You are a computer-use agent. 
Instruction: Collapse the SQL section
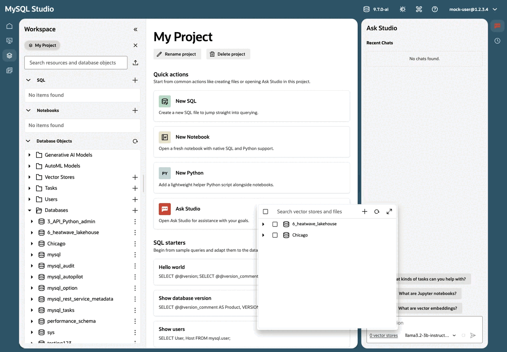[28, 80]
